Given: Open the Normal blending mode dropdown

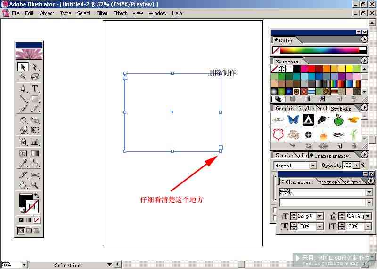Looking at the screenshot, I should (313, 166).
